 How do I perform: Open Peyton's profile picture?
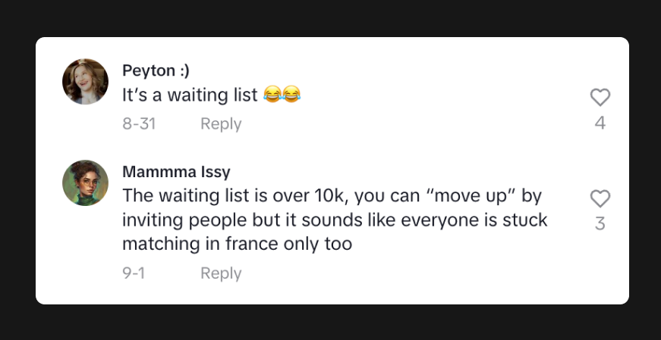[85, 82]
